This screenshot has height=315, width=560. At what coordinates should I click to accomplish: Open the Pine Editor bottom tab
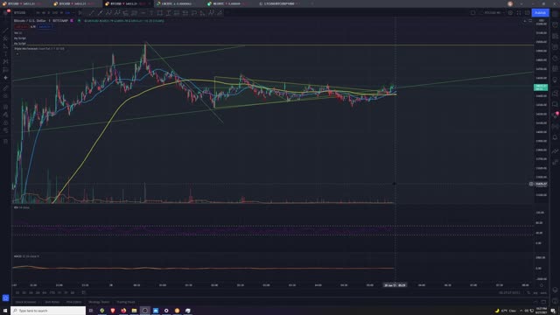point(73,302)
